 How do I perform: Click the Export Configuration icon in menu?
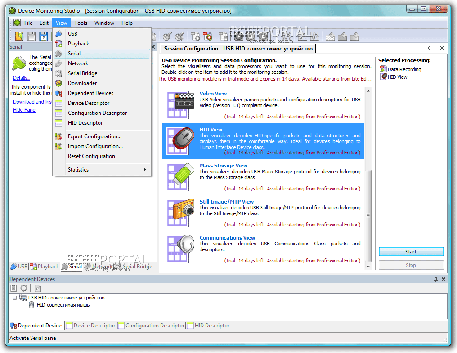pos(58,136)
